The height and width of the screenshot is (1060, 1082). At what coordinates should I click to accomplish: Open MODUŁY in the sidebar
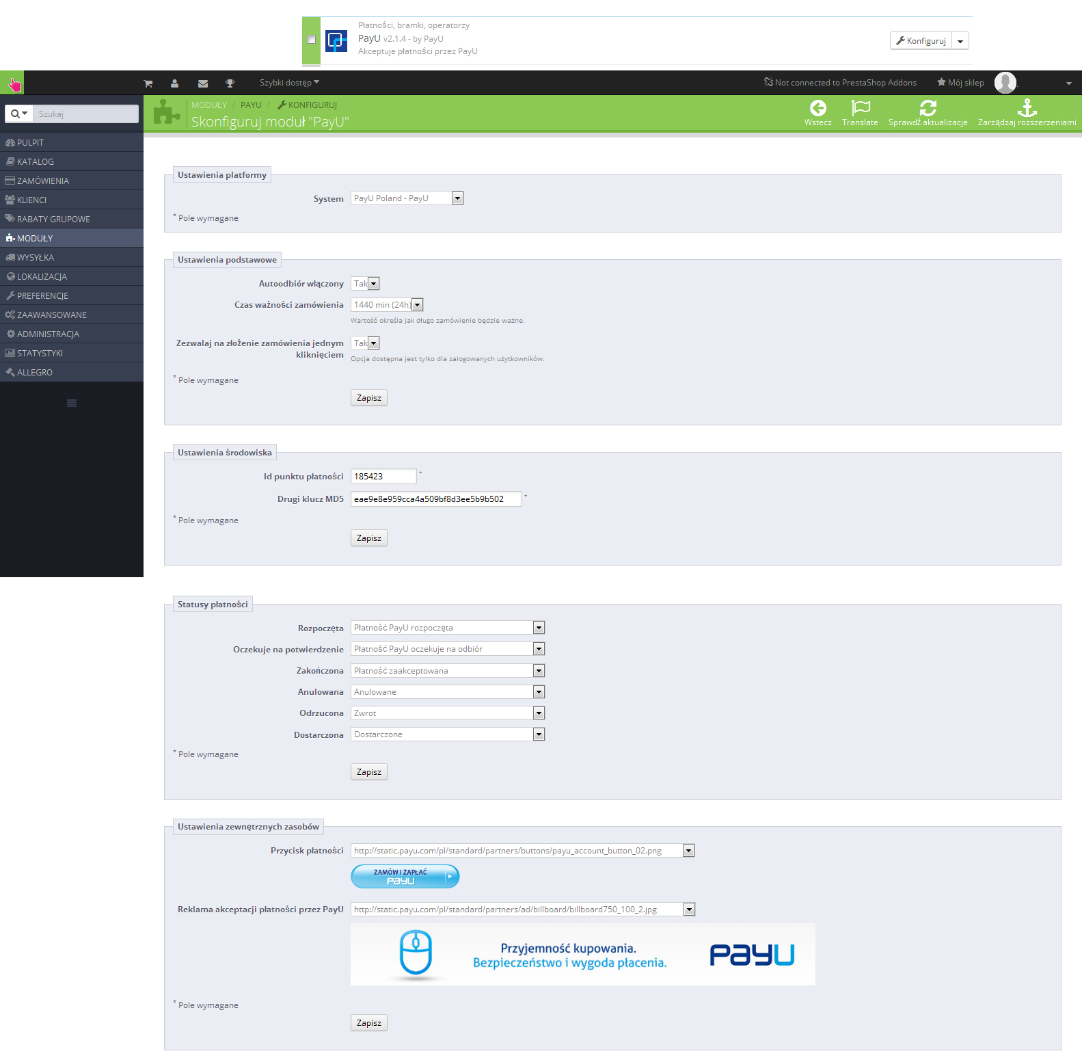pos(72,238)
